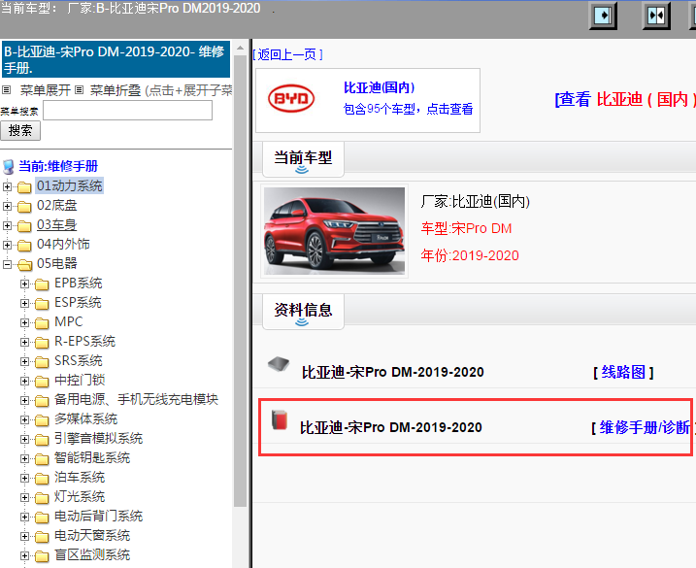
Task: Click 包含95个车型，点击查看 link
Action: 408,109
